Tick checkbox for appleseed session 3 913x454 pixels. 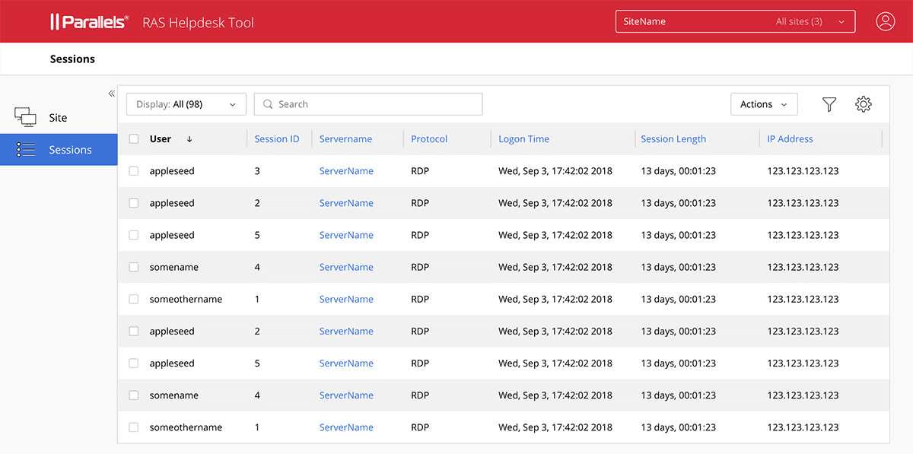pyautogui.click(x=134, y=171)
